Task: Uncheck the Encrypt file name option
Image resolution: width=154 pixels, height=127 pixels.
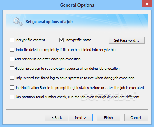Action: pos(61,40)
